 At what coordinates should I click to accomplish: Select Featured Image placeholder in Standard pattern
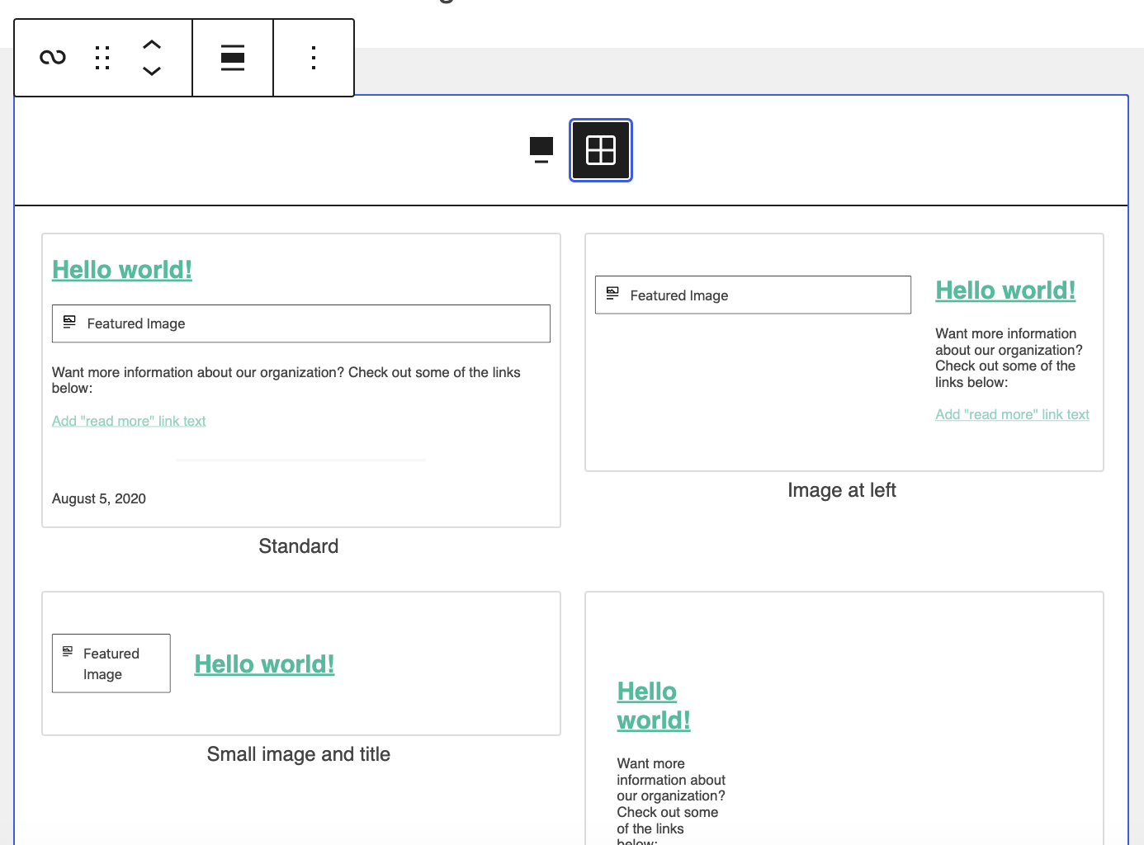tap(300, 323)
